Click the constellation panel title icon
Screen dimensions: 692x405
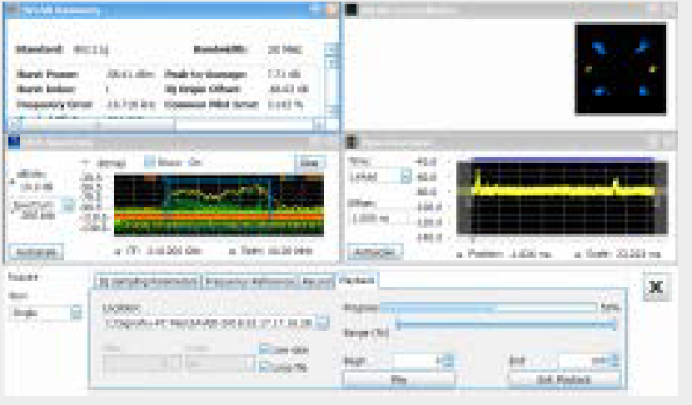[352, 10]
